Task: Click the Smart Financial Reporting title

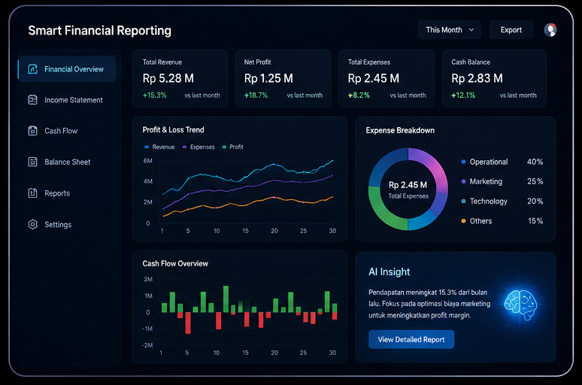Action: [x=100, y=31]
